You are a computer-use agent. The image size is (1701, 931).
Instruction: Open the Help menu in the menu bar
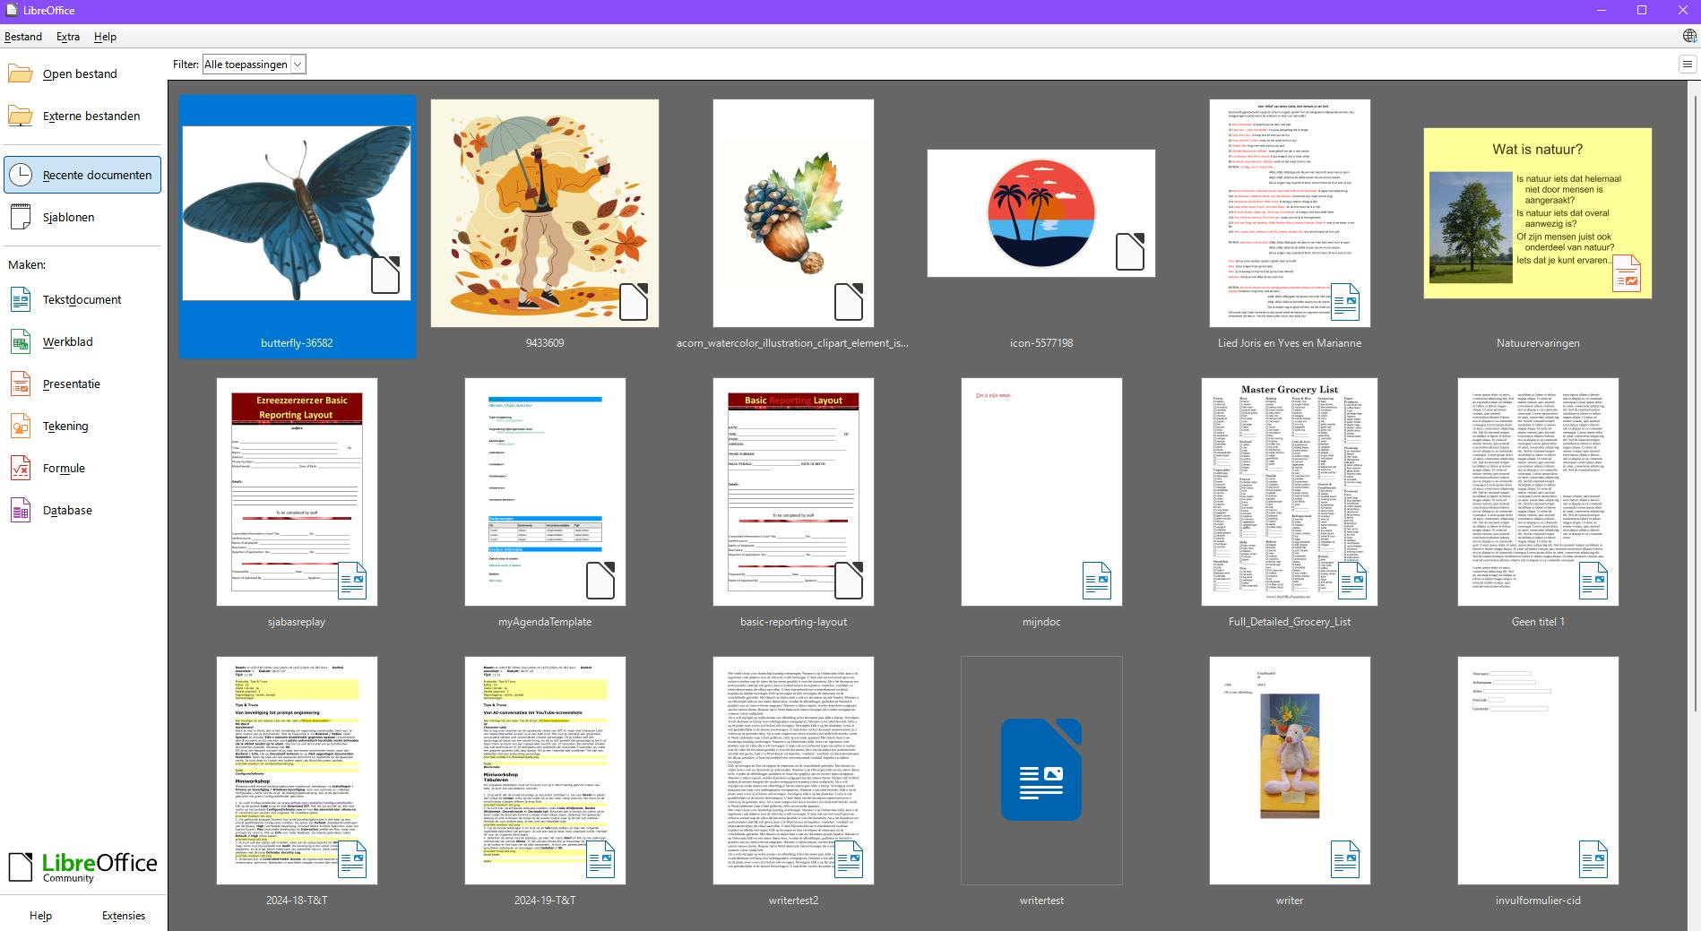point(105,37)
